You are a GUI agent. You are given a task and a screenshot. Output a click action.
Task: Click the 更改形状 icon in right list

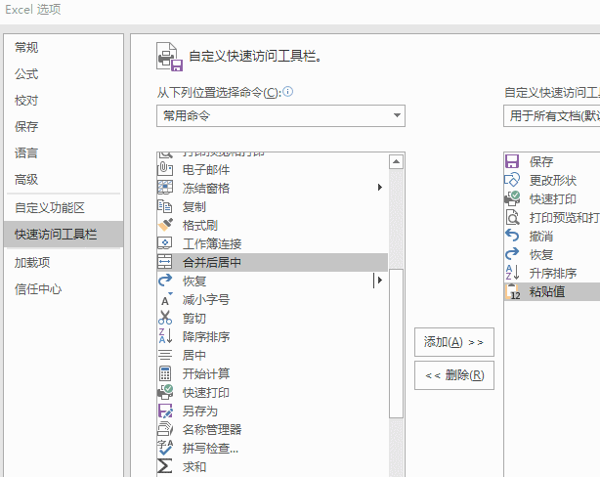click(x=512, y=180)
